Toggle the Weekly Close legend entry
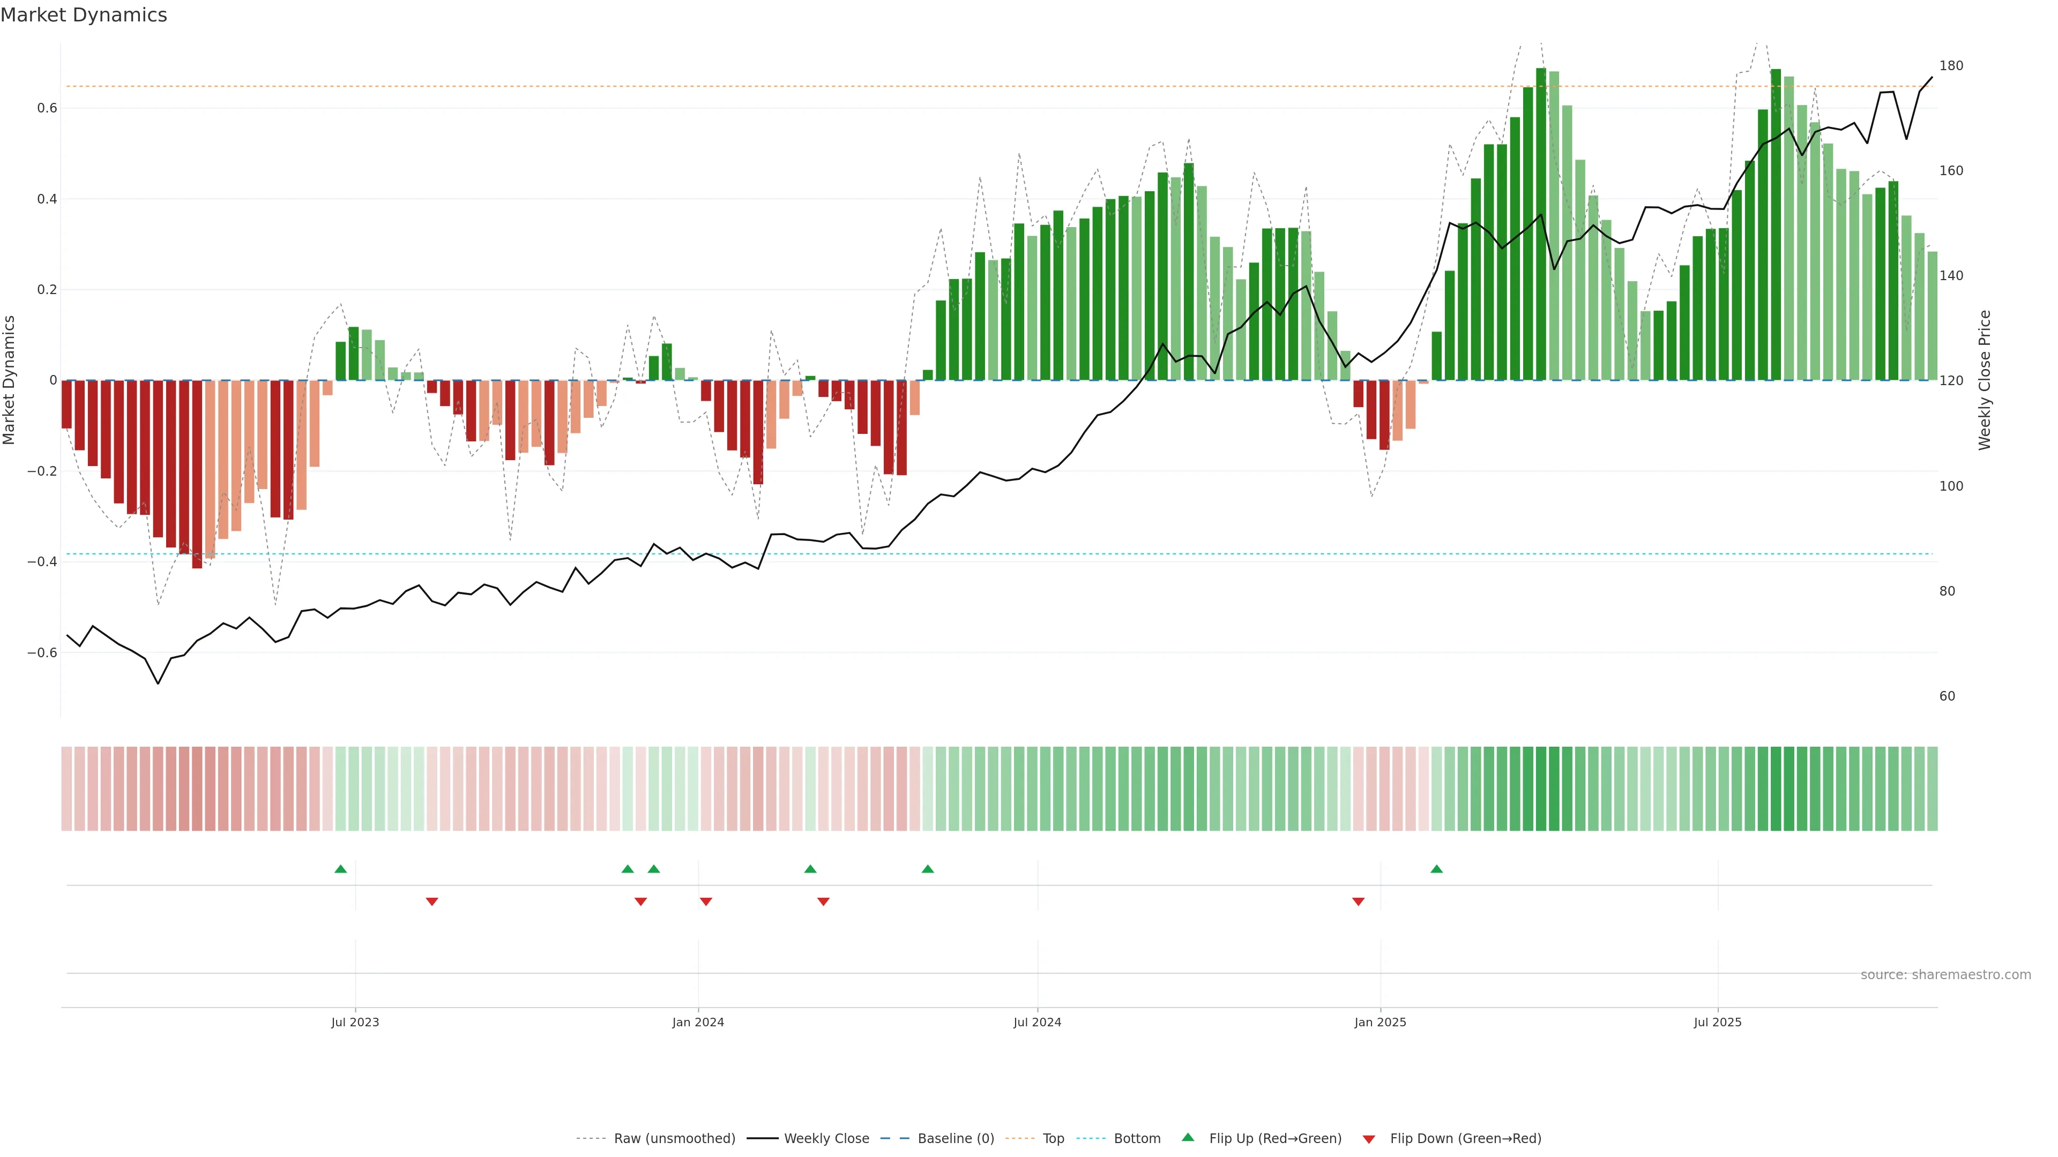Image resolution: width=2058 pixels, height=1157 pixels. coord(826,1139)
